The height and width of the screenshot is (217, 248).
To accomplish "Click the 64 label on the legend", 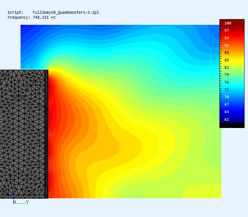I will pyautogui.click(x=227, y=112).
